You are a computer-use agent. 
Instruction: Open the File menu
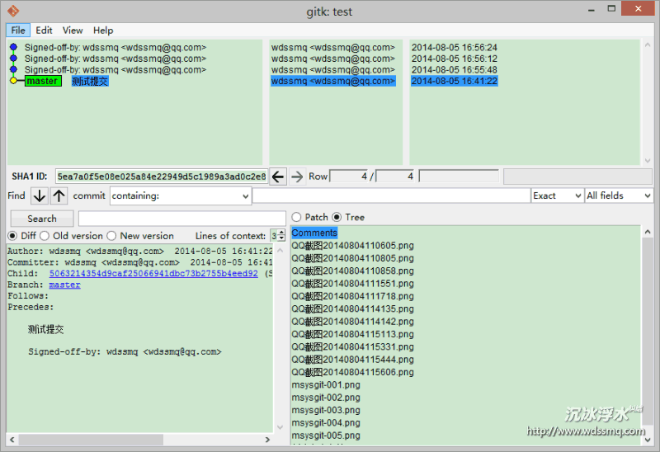(x=18, y=31)
